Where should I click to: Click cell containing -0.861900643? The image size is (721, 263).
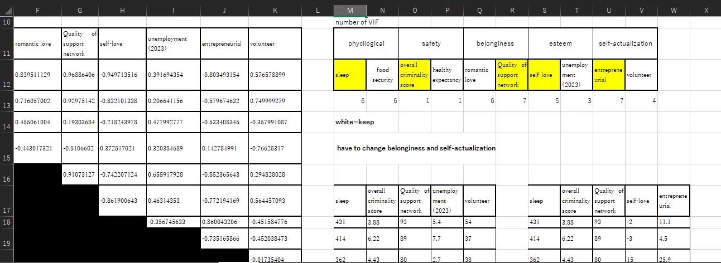pos(122,201)
